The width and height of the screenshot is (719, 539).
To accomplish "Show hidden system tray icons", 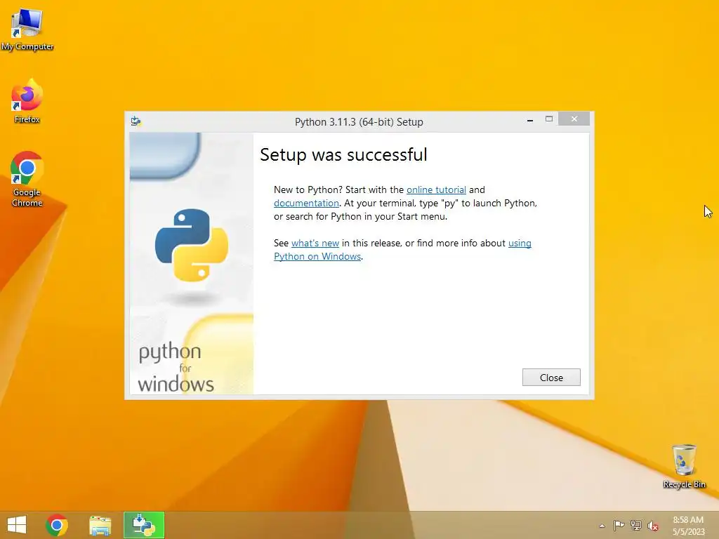I will pyautogui.click(x=602, y=526).
